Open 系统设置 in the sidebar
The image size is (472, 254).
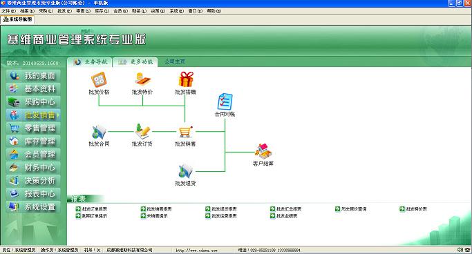click(33, 207)
